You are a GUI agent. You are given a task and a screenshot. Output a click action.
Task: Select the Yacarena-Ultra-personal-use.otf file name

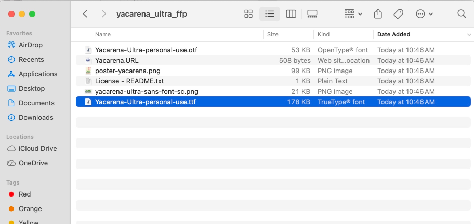tap(146, 50)
